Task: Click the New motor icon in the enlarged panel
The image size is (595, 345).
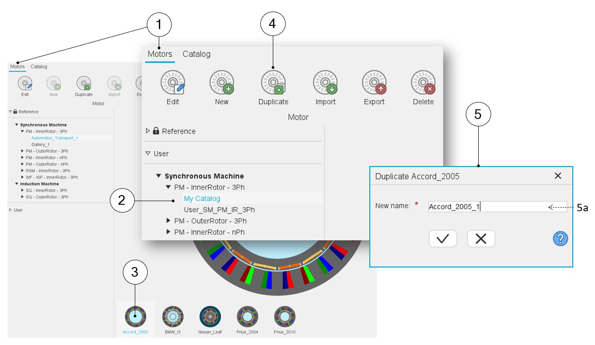Action: coord(222,83)
